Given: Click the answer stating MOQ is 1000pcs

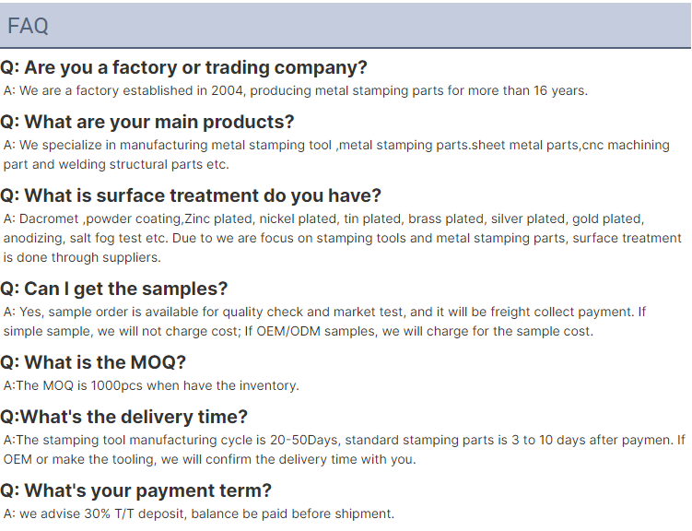Looking at the screenshot, I should (151, 385).
